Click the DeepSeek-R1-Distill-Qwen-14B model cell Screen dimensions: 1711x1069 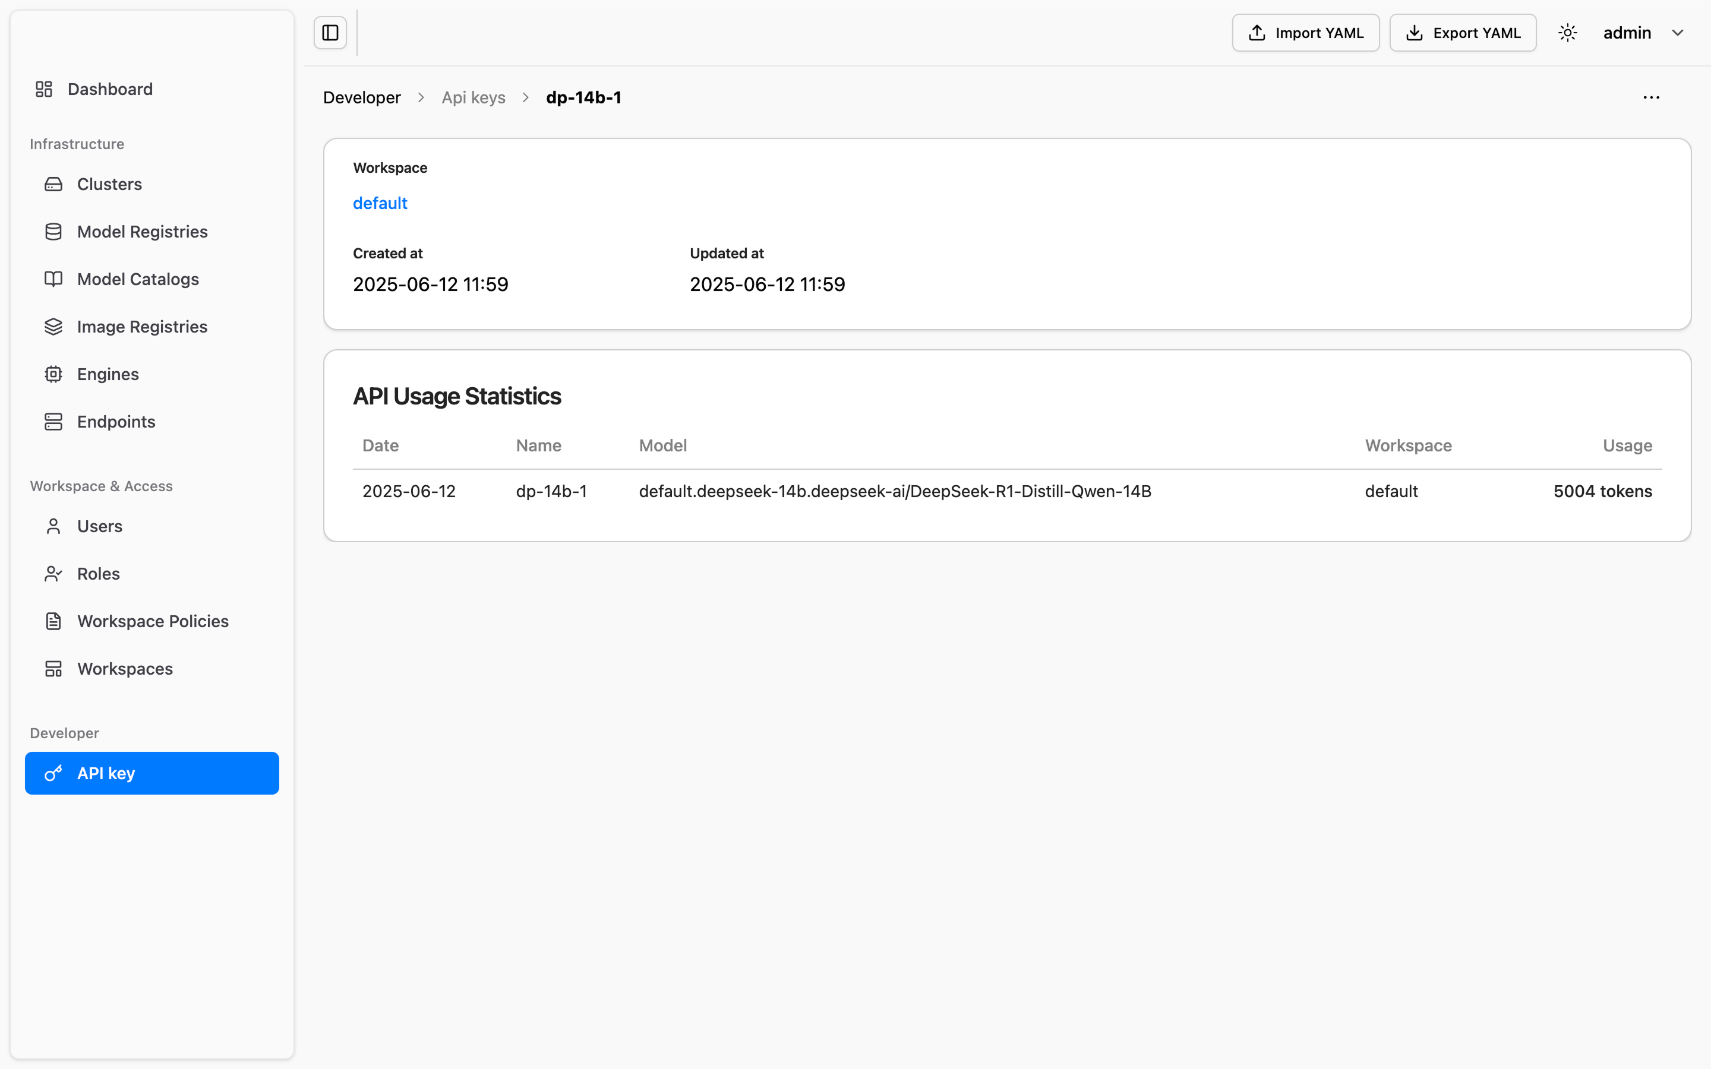tap(895, 491)
